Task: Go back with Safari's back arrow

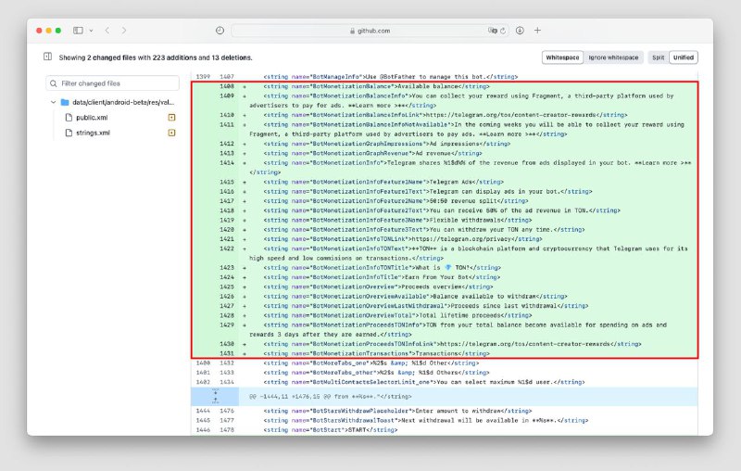Action: (x=106, y=31)
